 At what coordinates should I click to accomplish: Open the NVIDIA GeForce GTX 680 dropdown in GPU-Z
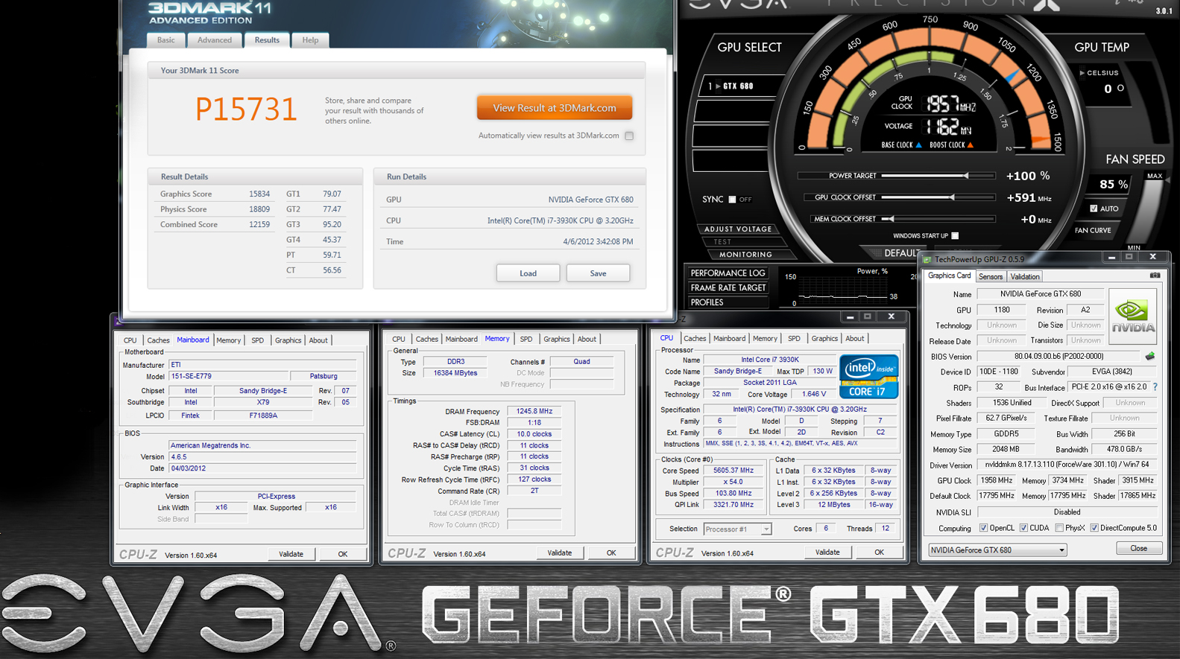click(997, 550)
